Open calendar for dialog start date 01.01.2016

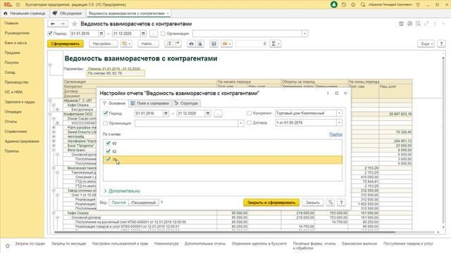(x=166, y=113)
